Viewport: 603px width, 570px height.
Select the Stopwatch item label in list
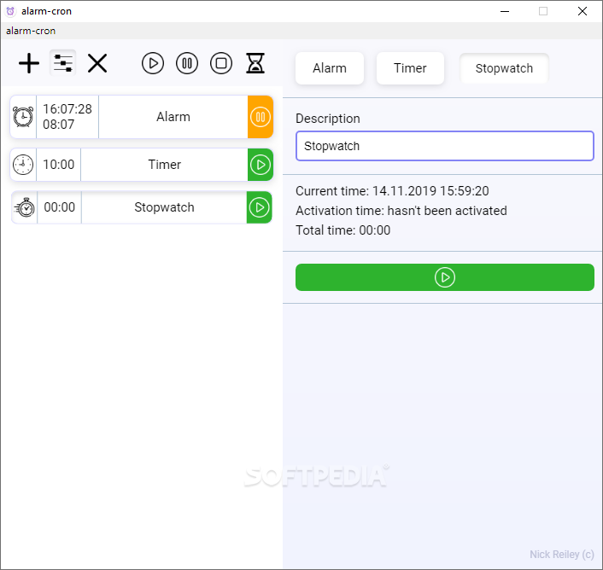click(164, 207)
